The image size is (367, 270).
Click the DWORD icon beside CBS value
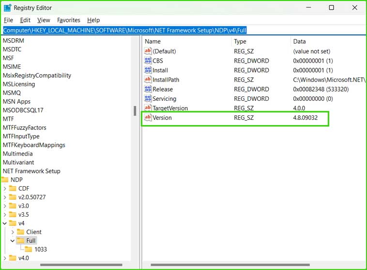coord(148,61)
